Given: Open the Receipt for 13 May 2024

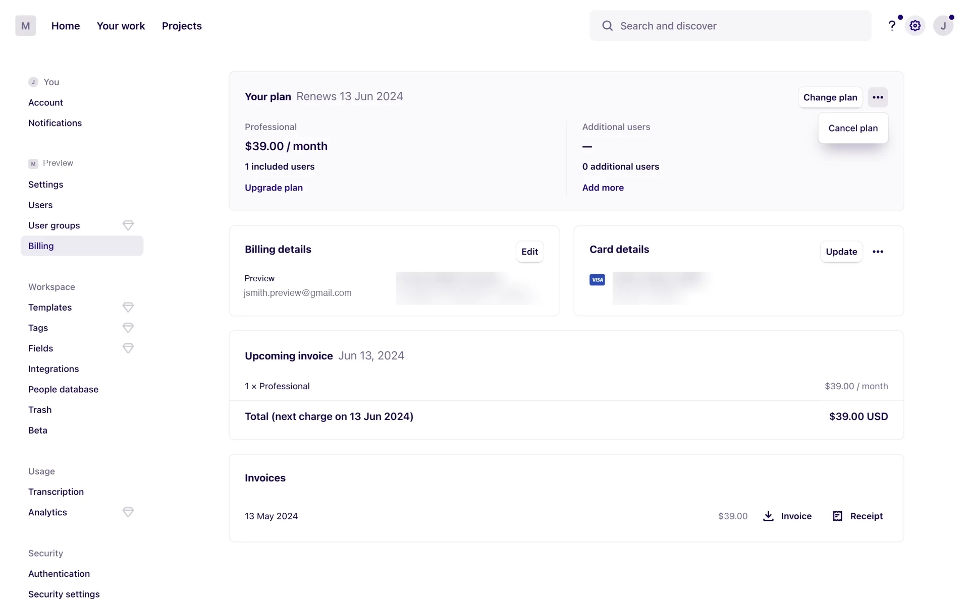Looking at the screenshot, I should tap(857, 516).
